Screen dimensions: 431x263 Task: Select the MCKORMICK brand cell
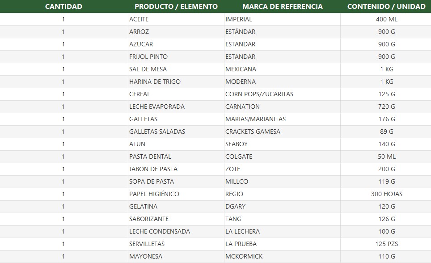pyautogui.click(x=282, y=256)
